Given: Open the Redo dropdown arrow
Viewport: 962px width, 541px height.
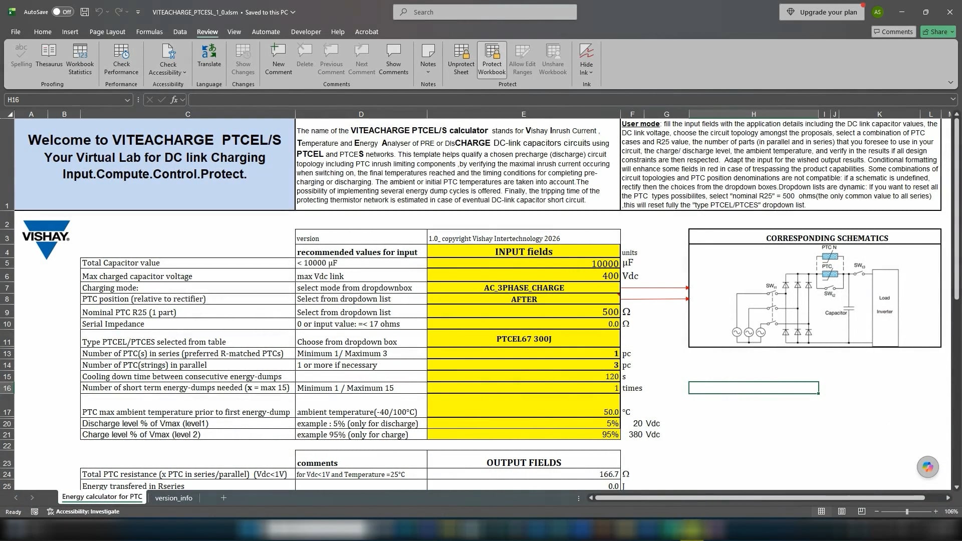Looking at the screenshot, I should [x=127, y=12].
